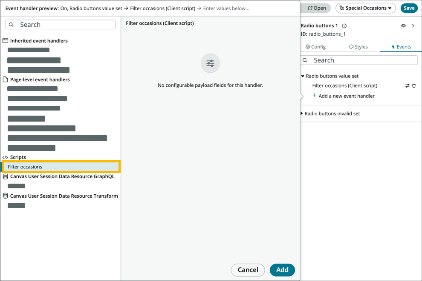The image size is (422, 281).
Task: Click the event mapping icon beside Filter occasions handler
Action: point(408,85)
